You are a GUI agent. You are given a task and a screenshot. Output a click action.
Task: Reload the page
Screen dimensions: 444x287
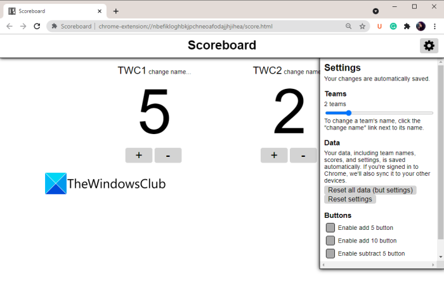(37, 27)
